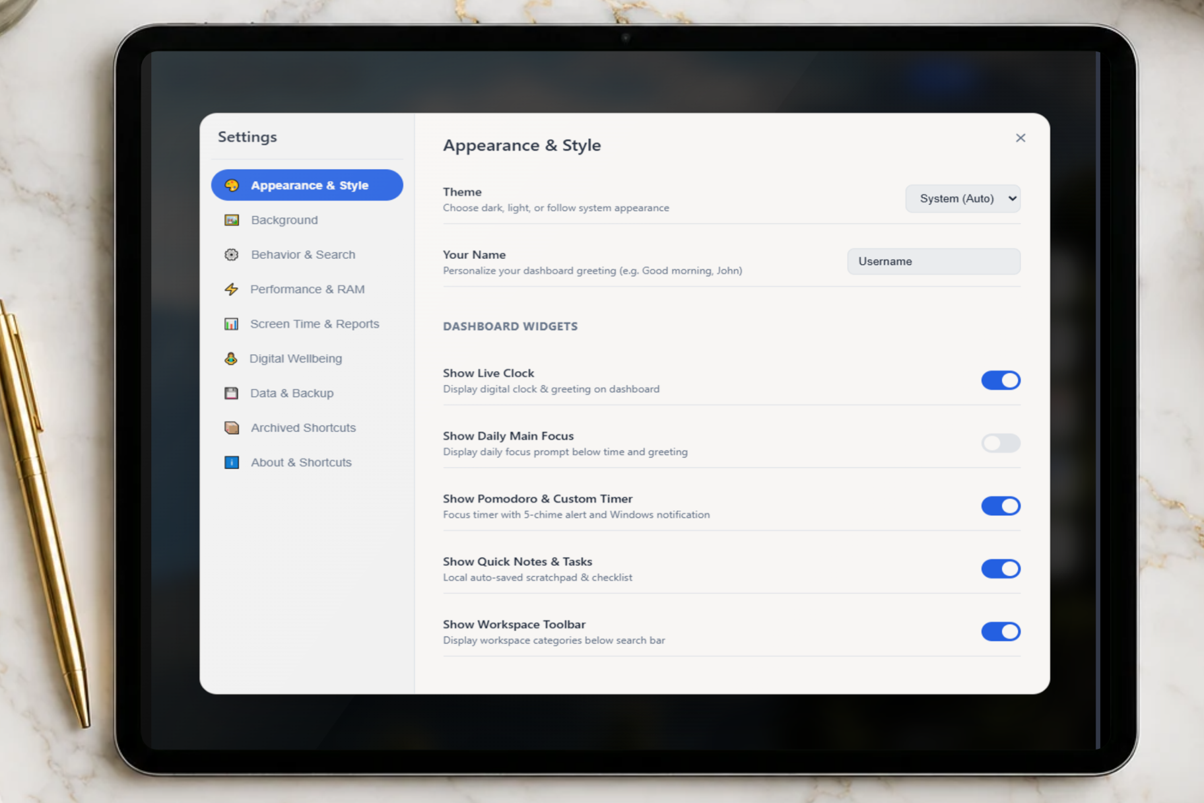
Task: Click the Show Quick Notes & Tasks label
Action: pos(518,561)
